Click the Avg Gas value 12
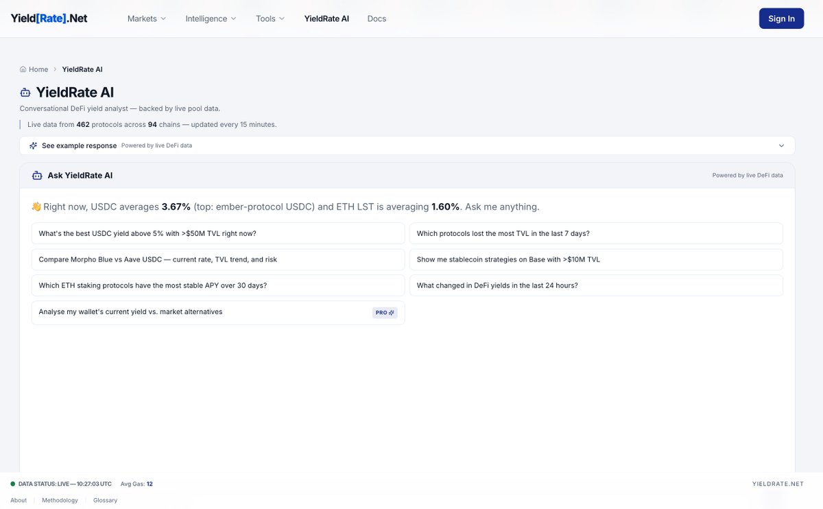The height and width of the screenshot is (509, 823). pos(150,484)
